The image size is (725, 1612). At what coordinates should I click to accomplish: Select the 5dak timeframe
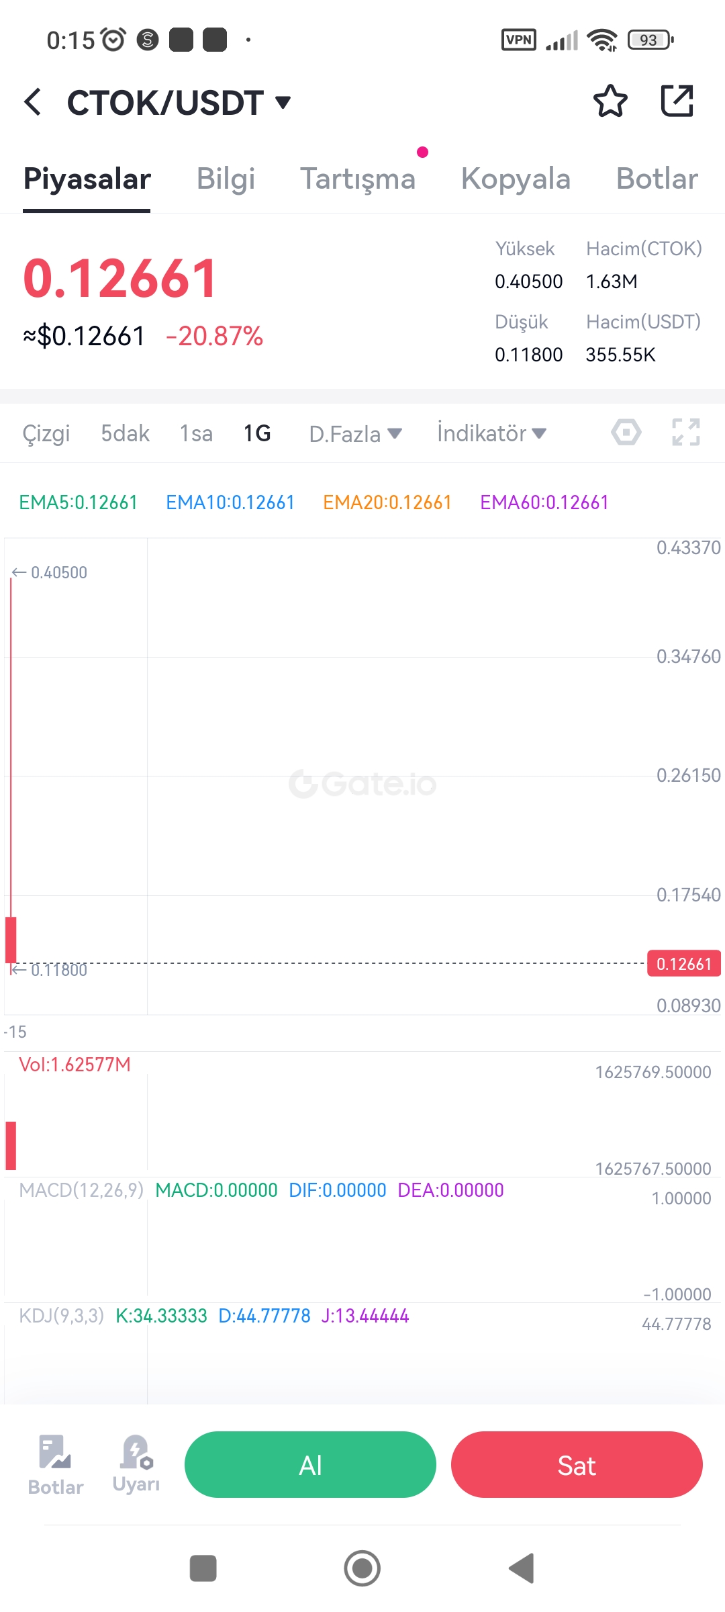[125, 433]
